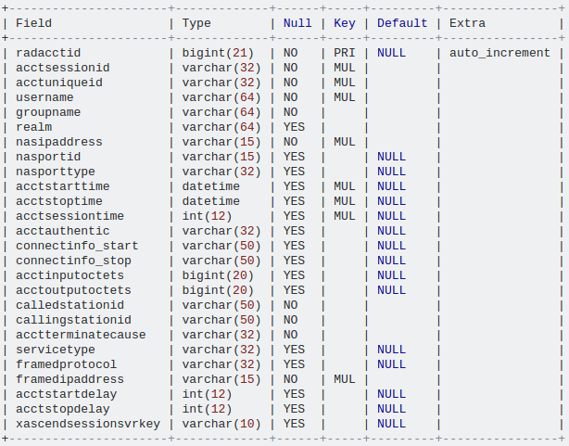Click the int(12) type of acctsessiontime
Viewport: 569px width, 446px height.
click(207, 216)
